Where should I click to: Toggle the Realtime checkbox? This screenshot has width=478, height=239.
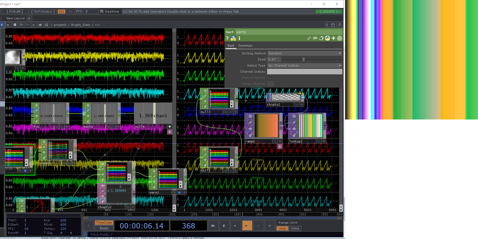pyautogui.click(x=102, y=12)
